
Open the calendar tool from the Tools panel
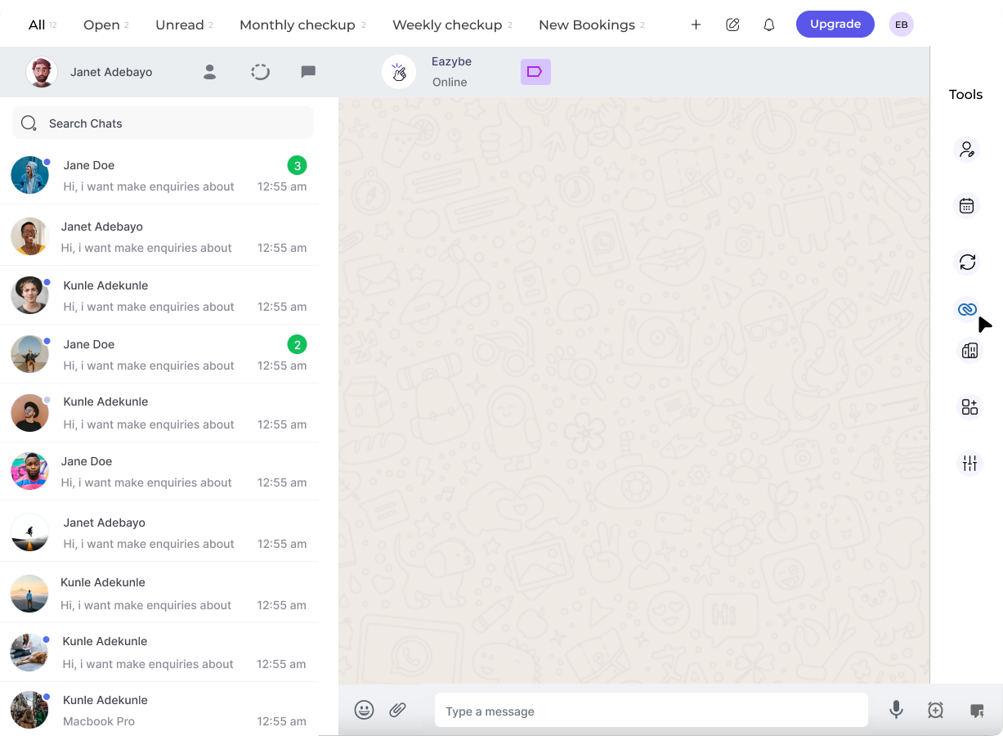[x=967, y=205]
